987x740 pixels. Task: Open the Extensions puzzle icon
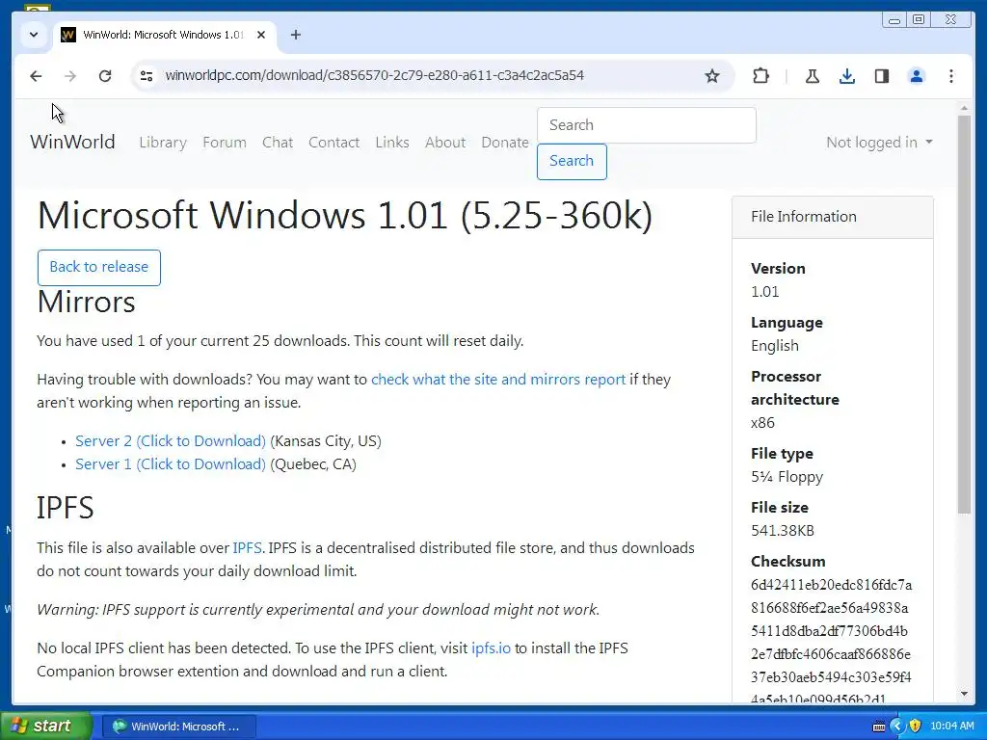[x=761, y=76]
